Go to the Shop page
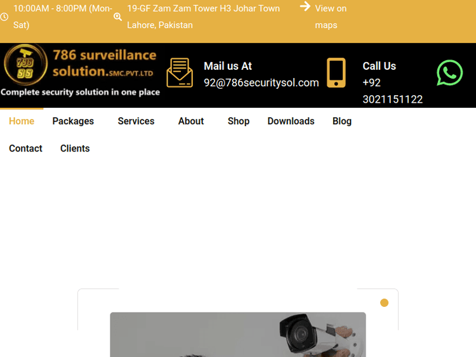 point(239,121)
